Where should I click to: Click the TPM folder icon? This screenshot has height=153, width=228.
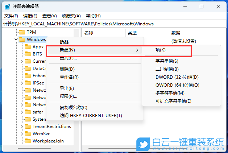click(x=22, y=32)
